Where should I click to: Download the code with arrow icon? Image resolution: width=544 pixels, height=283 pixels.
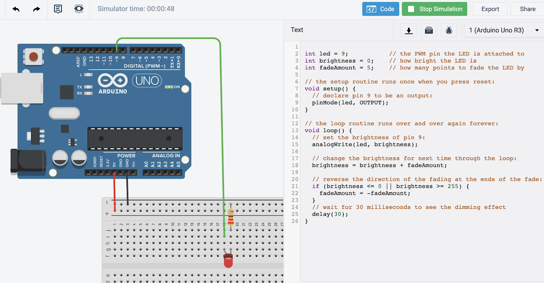pyautogui.click(x=409, y=30)
